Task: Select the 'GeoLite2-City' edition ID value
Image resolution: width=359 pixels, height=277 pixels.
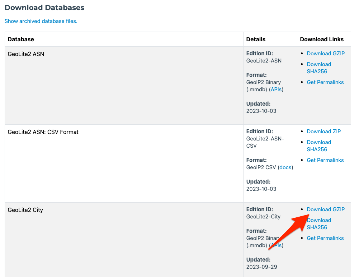Action: click(x=263, y=217)
